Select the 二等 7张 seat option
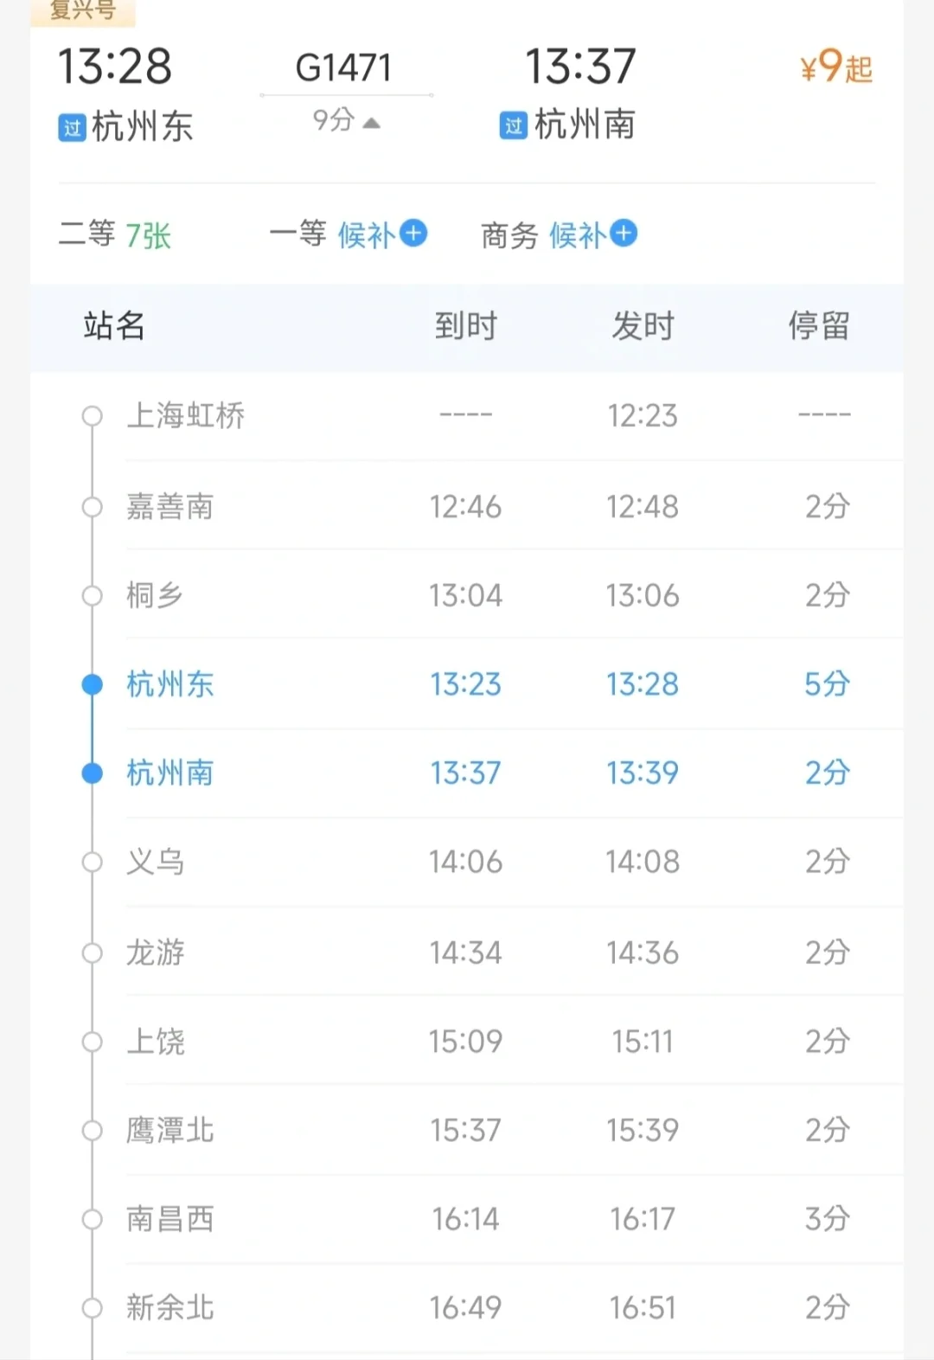The width and height of the screenshot is (934, 1360). [x=115, y=234]
